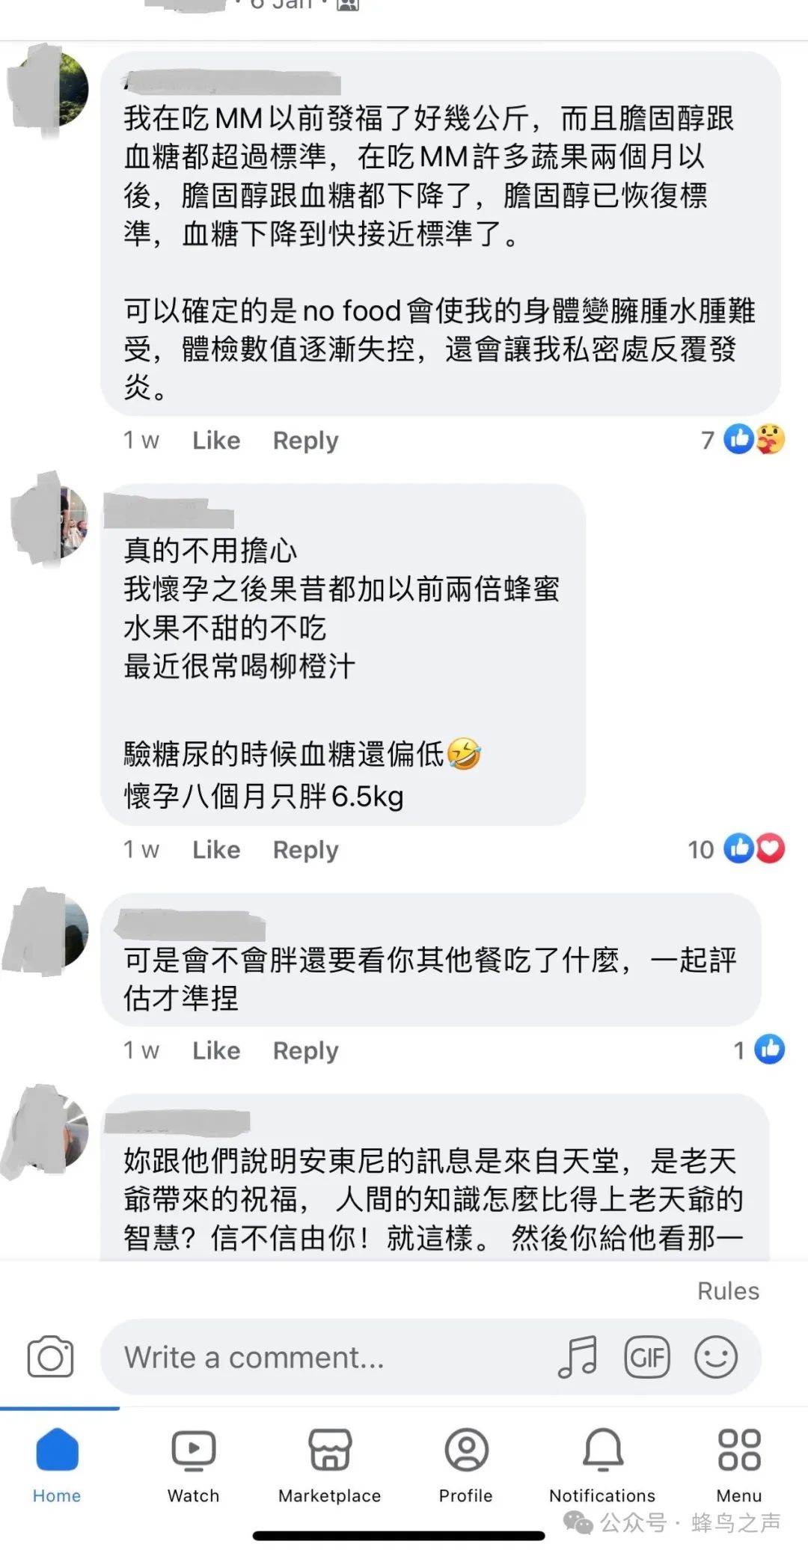Viewport: 808px width, 1556px height.
Task: Switch to the Home tab
Action: point(57,1465)
